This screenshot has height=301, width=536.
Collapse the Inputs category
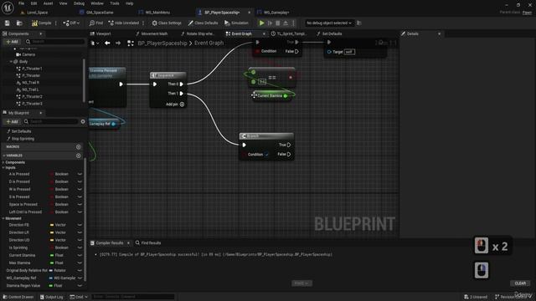pyautogui.click(x=3, y=168)
